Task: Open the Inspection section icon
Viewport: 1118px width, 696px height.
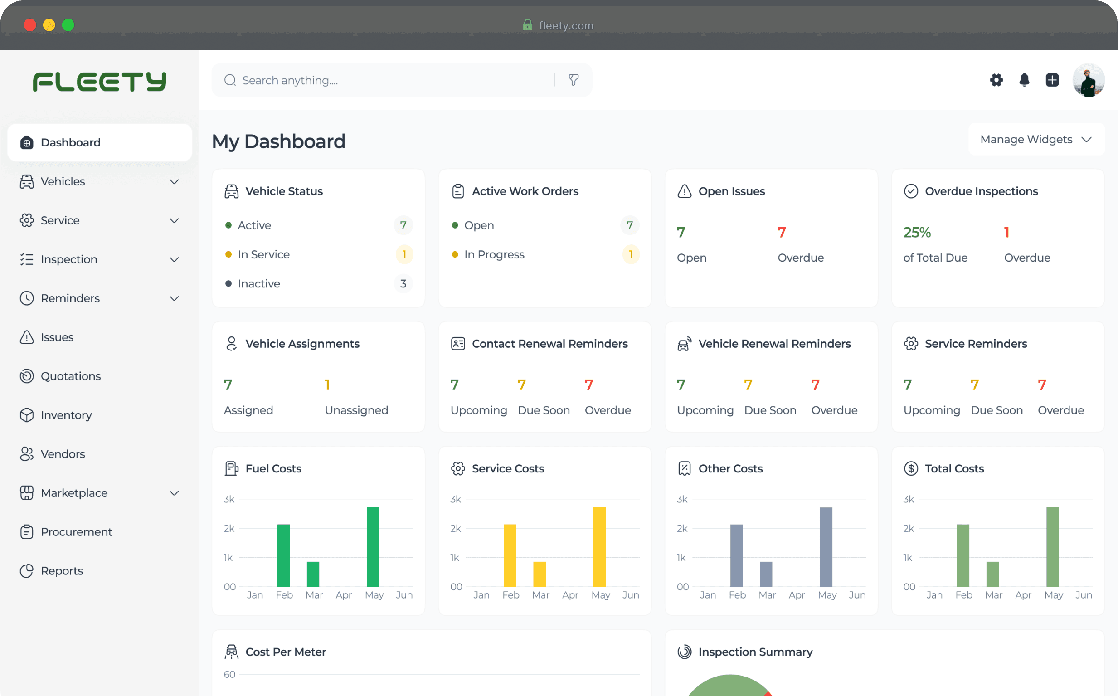Action: (27, 259)
